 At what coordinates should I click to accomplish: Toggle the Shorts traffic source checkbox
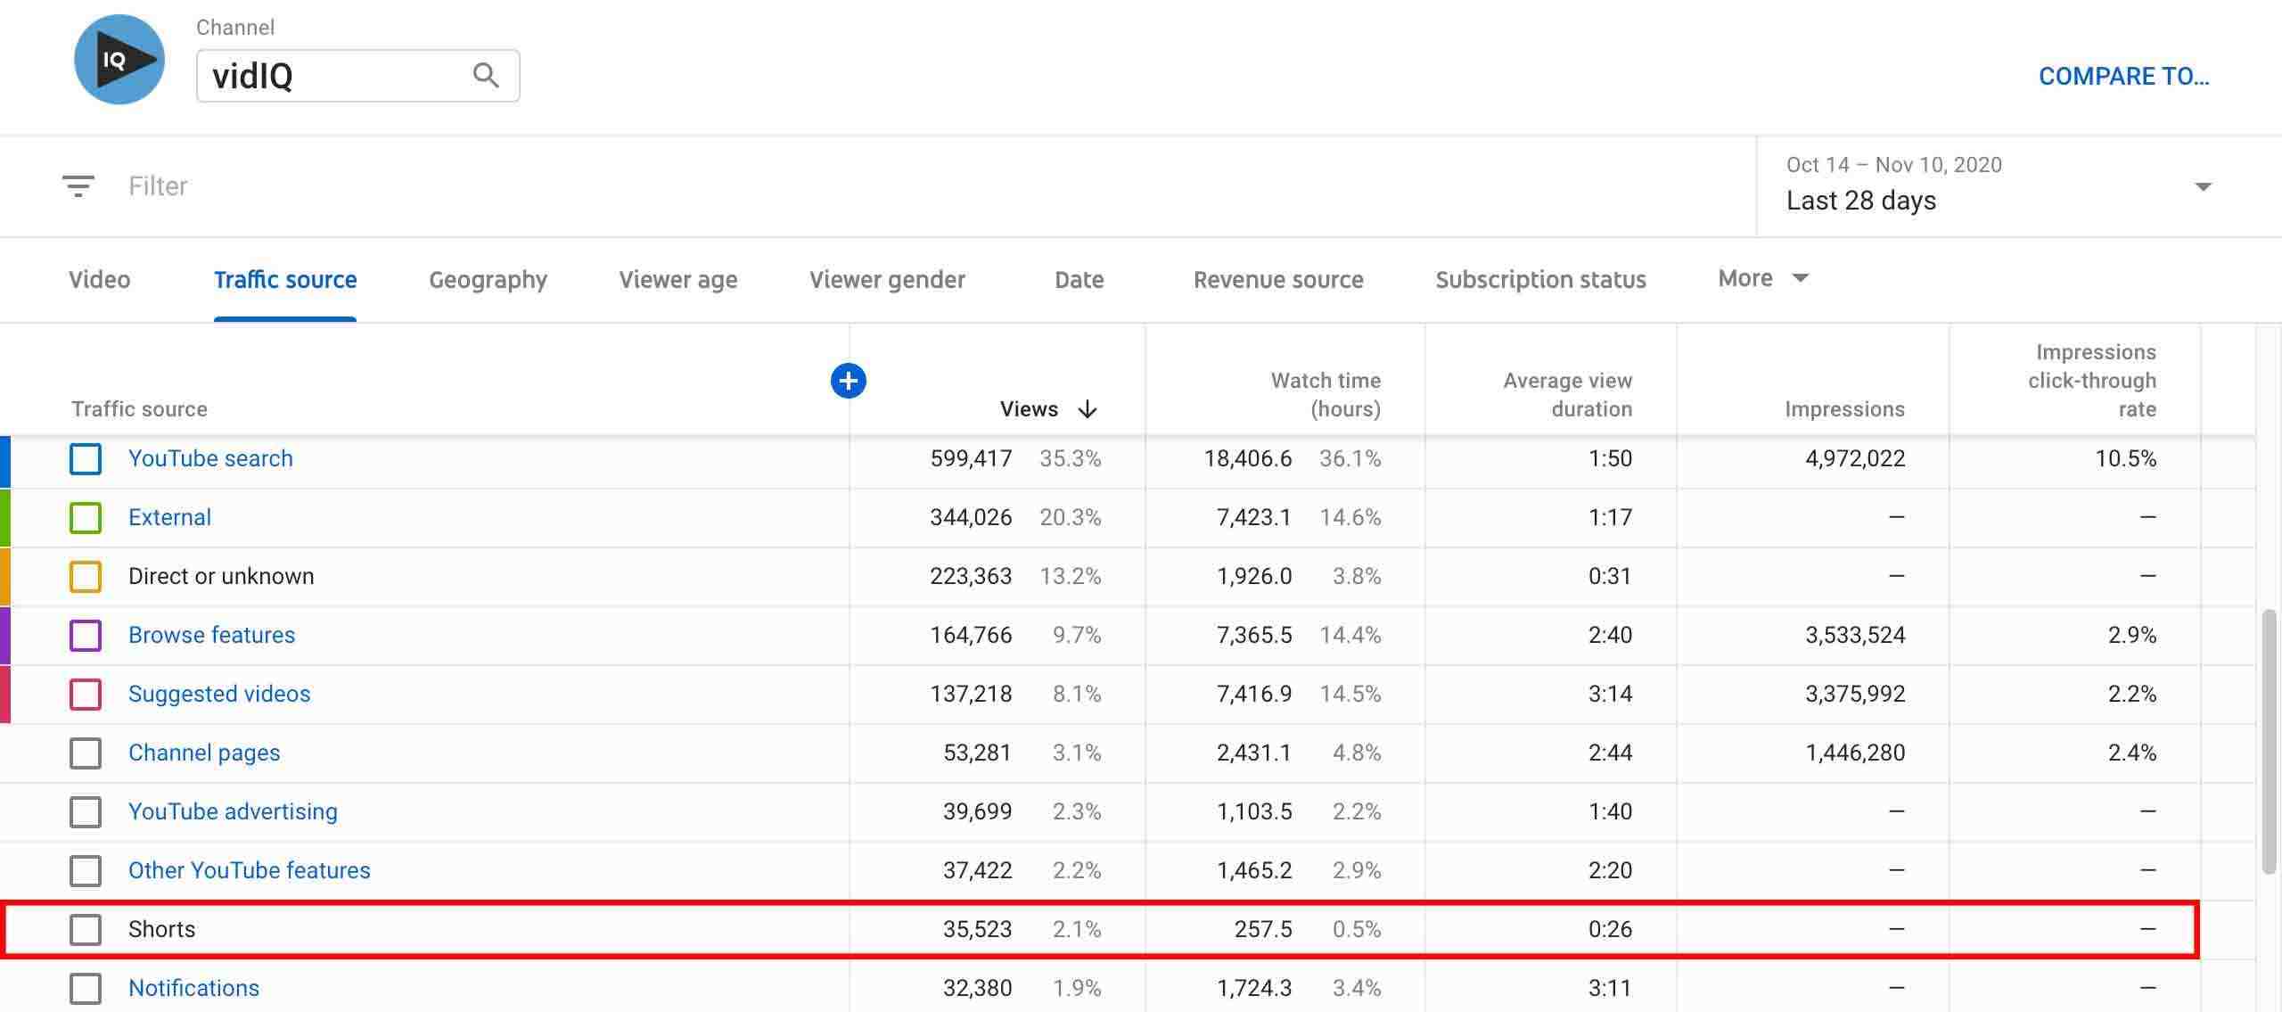(x=85, y=929)
